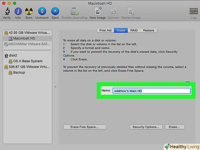Open Security Options... button
The width and height of the screenshot is (200, 150).
coord(146,127)
